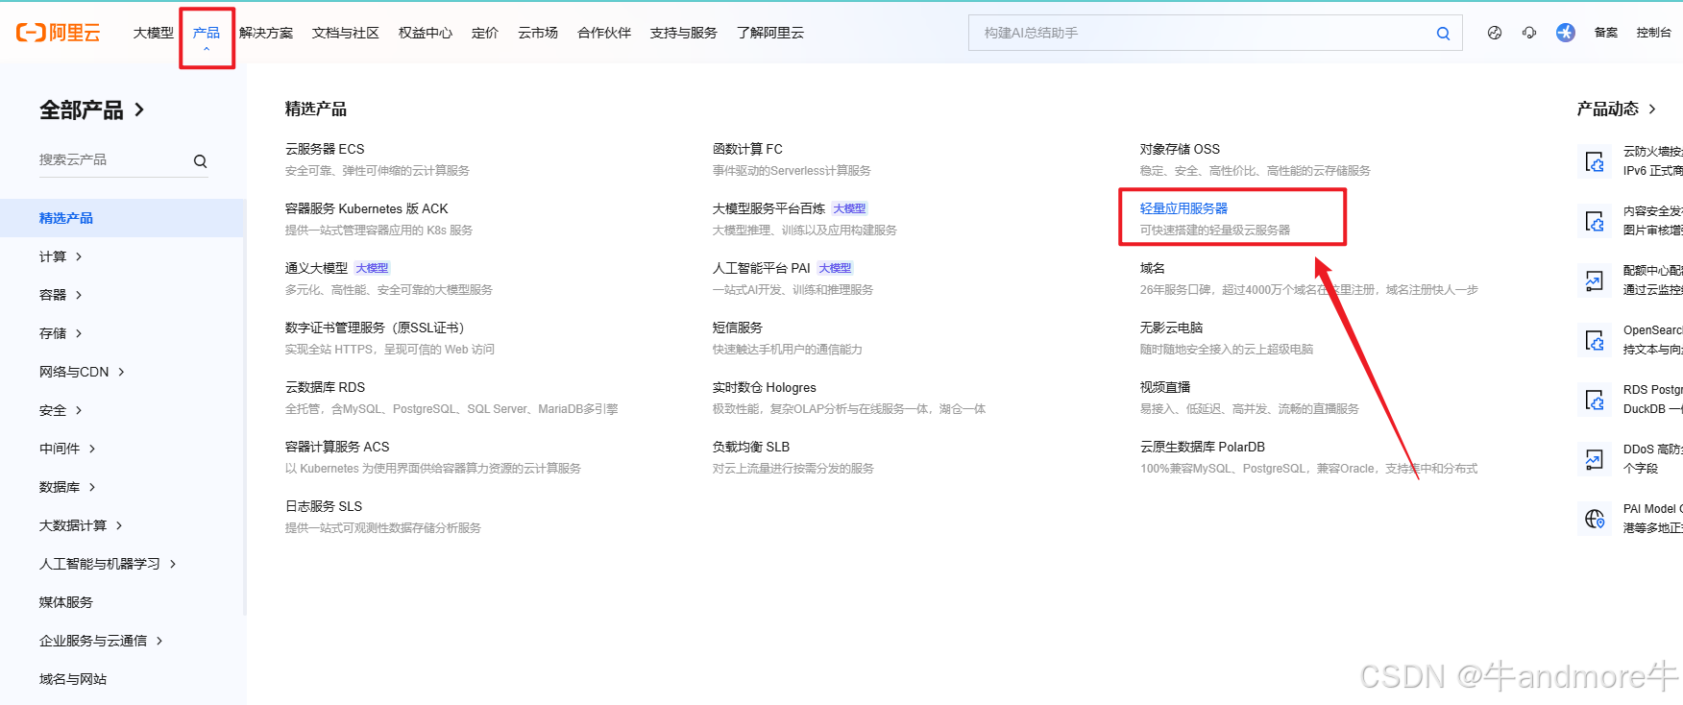Click the cloud firewall news icon
This screenshot has width=1683, height=705.
(x=1595, y=161)
